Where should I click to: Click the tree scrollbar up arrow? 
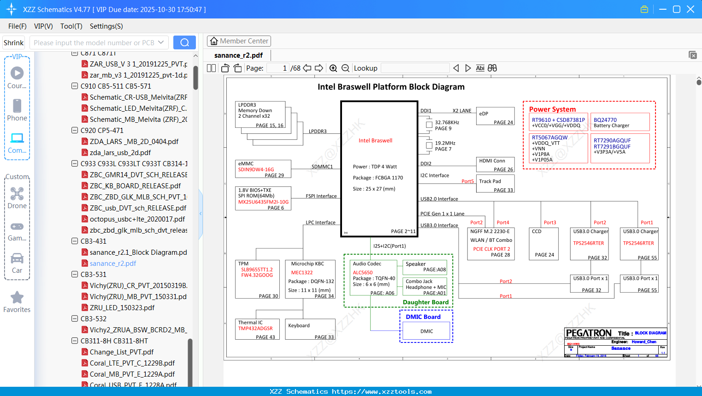195,56
